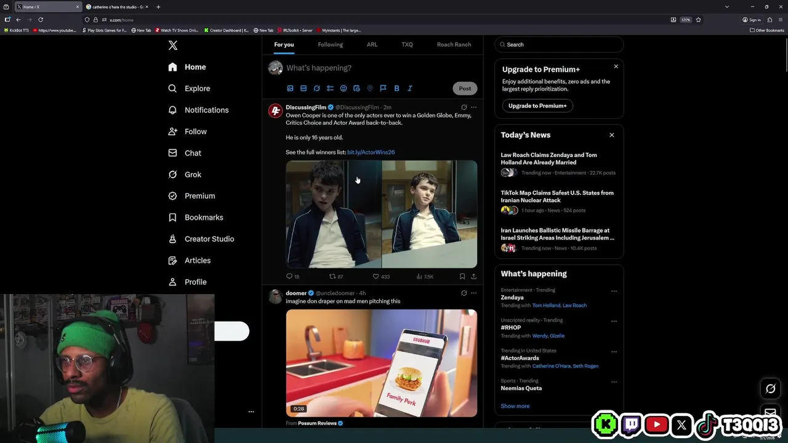The width and height of the screenshot is (788, 443).
Task: Add a GIF to the post
Action: pos(304,89)
